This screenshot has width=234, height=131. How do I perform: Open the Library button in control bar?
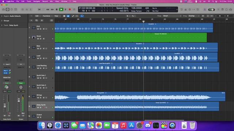3,9
